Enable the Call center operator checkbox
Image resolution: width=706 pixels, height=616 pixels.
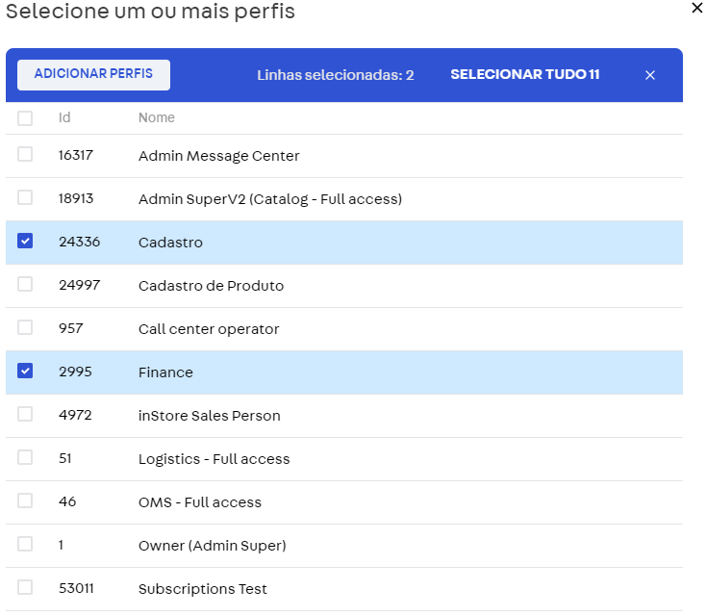25,328
